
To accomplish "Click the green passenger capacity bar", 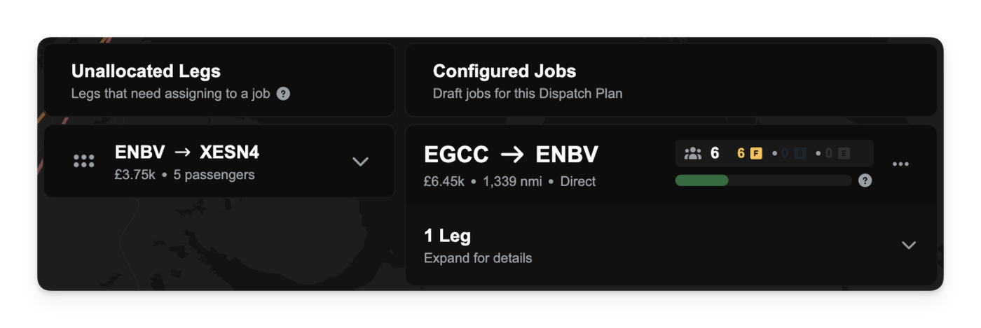I will pyautogui.click(x=701, y=180).
